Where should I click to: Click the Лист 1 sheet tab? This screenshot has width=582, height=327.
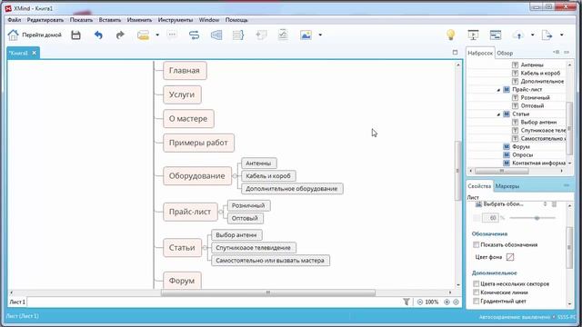[17, 302]
